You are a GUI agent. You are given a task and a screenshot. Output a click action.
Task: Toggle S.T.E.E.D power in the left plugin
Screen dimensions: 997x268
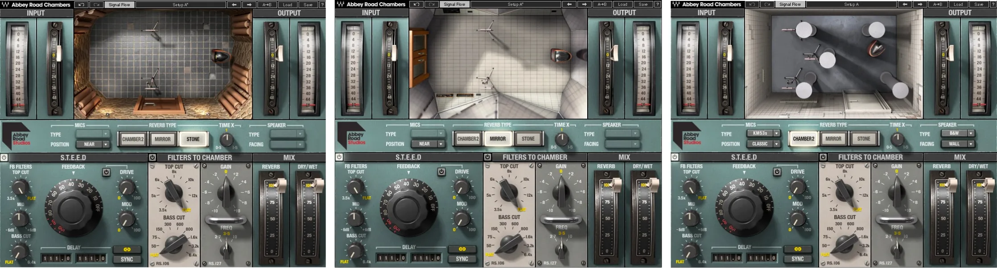coord(4,158)
